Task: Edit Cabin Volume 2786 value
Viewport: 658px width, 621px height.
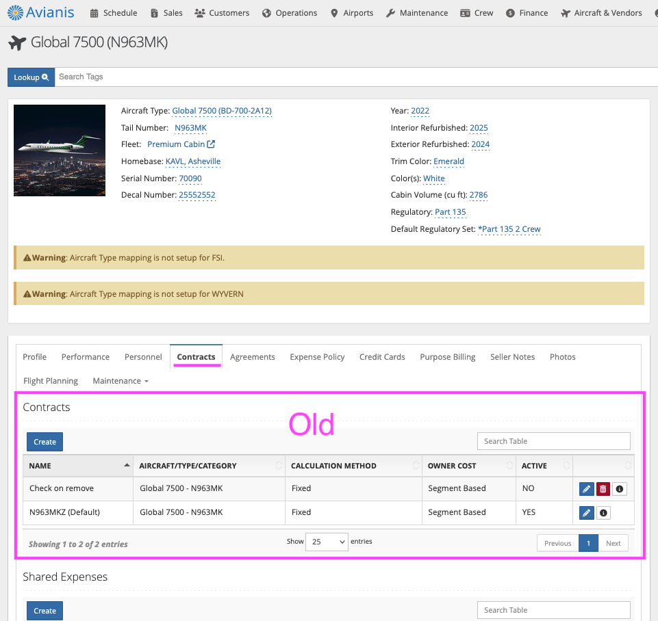Action: [479, 195]
